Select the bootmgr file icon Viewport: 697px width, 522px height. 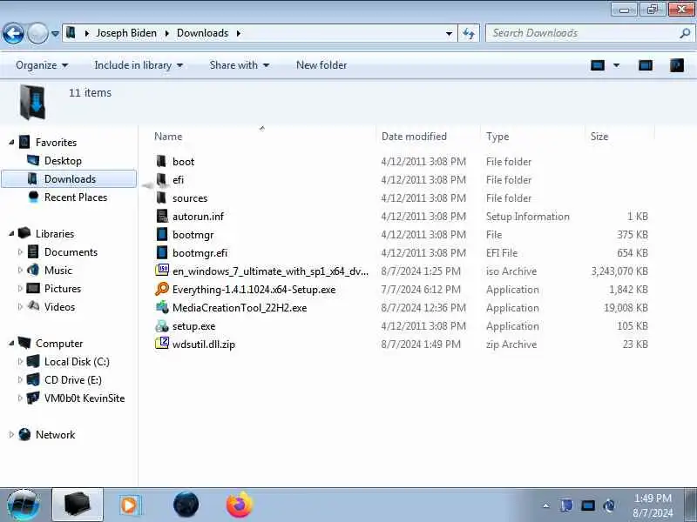point(162,234)
